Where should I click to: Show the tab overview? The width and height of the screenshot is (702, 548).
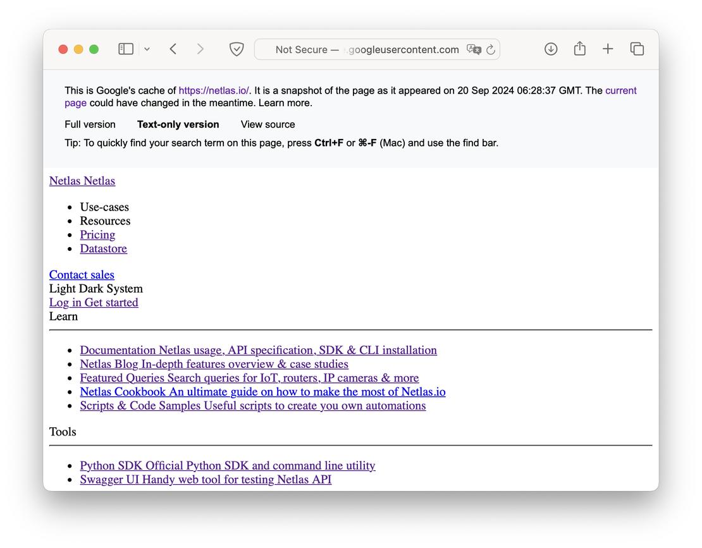pos(637,49)
